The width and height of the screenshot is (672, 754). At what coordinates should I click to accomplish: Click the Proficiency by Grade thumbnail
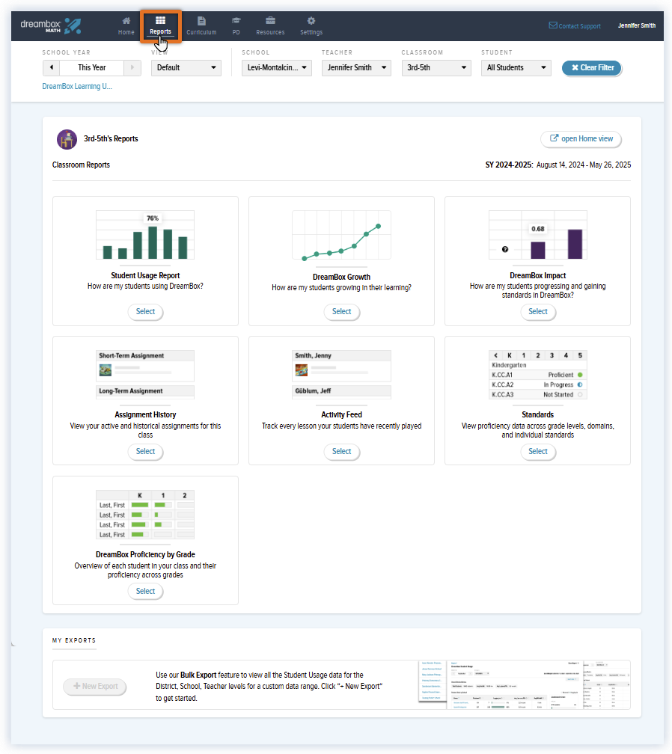(145, 515)
